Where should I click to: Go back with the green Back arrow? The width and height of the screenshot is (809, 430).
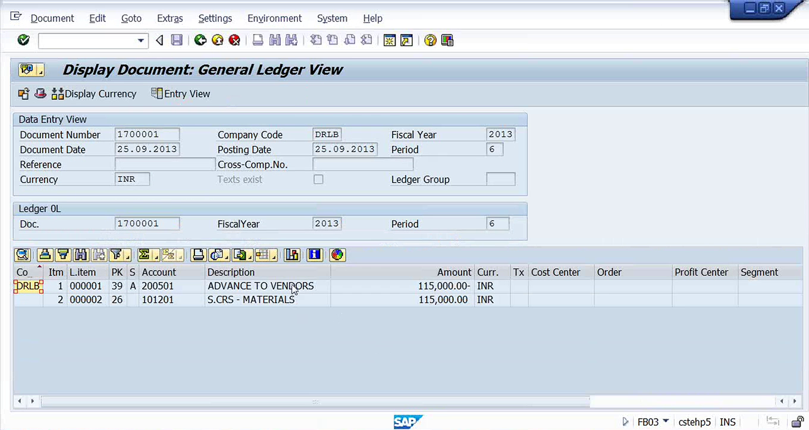click(x=200, y=40)
